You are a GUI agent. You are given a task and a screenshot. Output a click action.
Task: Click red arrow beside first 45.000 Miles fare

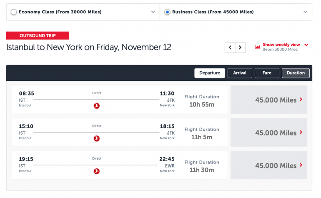pos(301,100)
